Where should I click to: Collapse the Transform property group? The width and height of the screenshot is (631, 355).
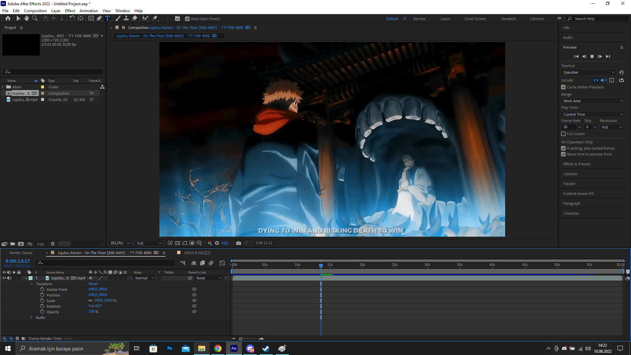[x=32, y=284]
